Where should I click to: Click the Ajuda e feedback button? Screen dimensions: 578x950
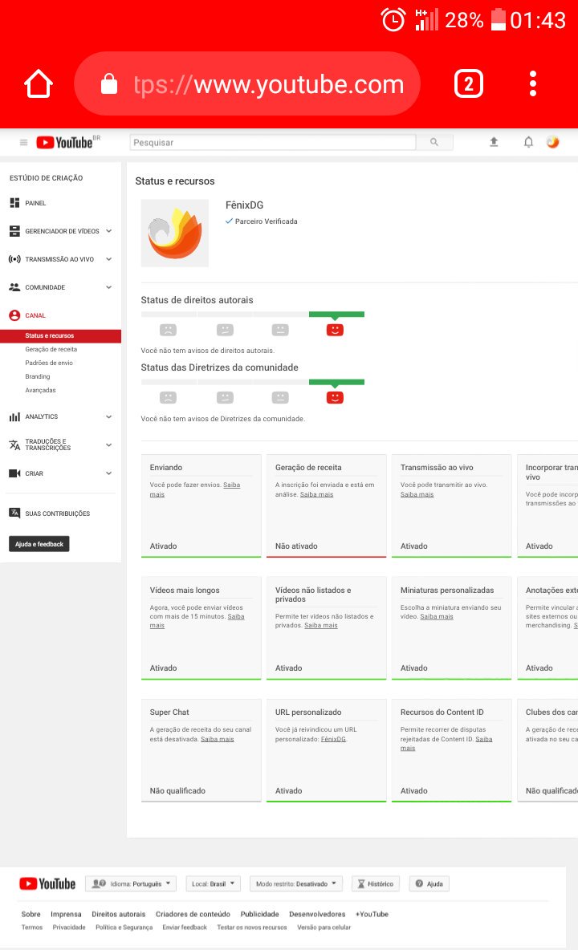[x=39, y=544]
